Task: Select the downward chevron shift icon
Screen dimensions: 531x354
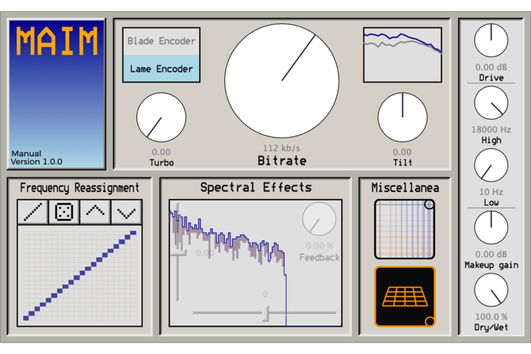Action: [125, 213]
